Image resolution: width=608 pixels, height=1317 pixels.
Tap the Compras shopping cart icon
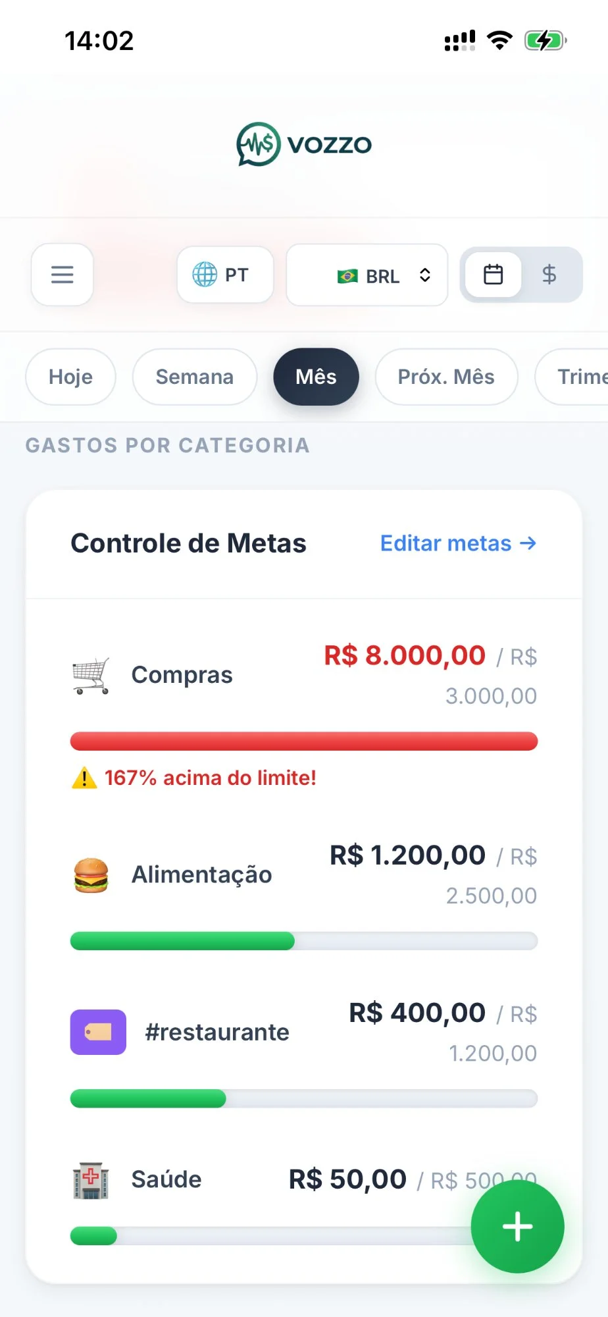tap(91, 676)
